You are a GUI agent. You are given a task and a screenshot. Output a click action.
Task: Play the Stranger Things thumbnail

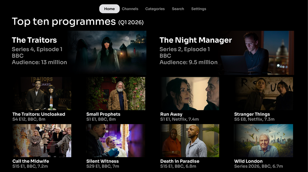264,94
